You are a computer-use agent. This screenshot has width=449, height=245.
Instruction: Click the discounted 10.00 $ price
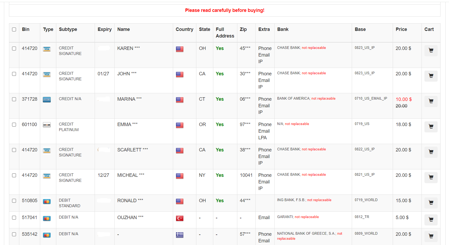pyautogui.click(x=404, y=99)
